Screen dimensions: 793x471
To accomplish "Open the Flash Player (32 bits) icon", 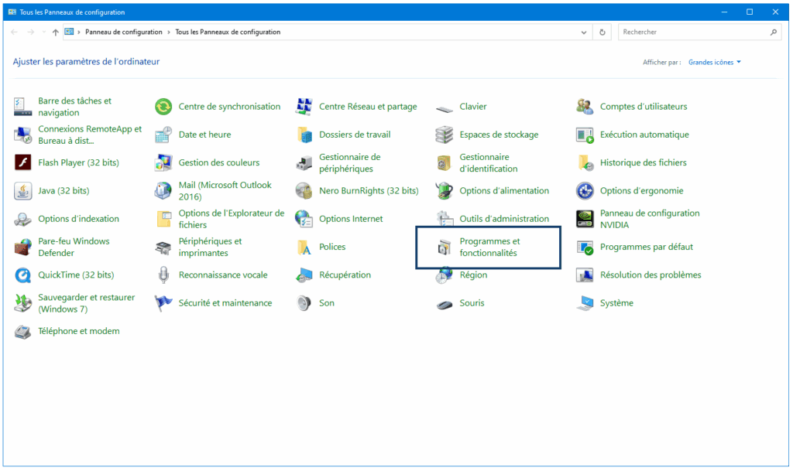I will coord(23,163).
